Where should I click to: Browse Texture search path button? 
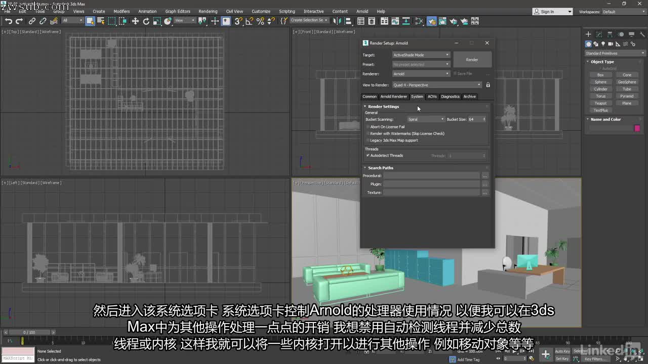click(485, 193)
